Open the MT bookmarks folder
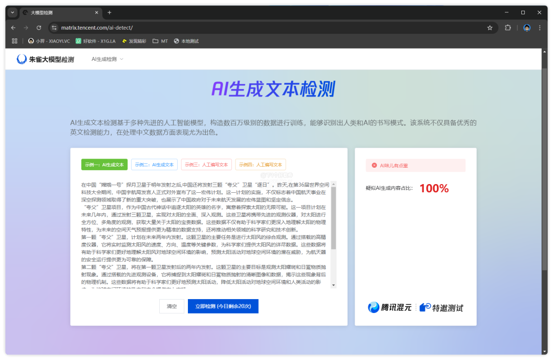The height and width of the screenshot is (360, 553). coord(160,41)
